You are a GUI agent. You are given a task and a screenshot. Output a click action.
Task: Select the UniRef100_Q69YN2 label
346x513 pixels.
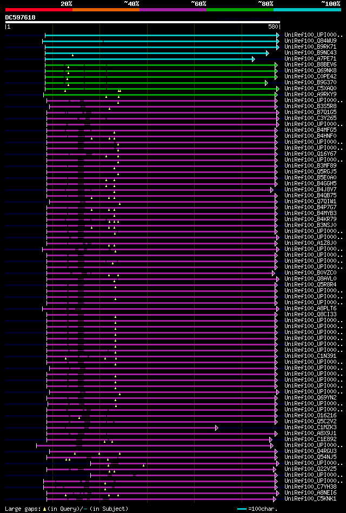310,397
